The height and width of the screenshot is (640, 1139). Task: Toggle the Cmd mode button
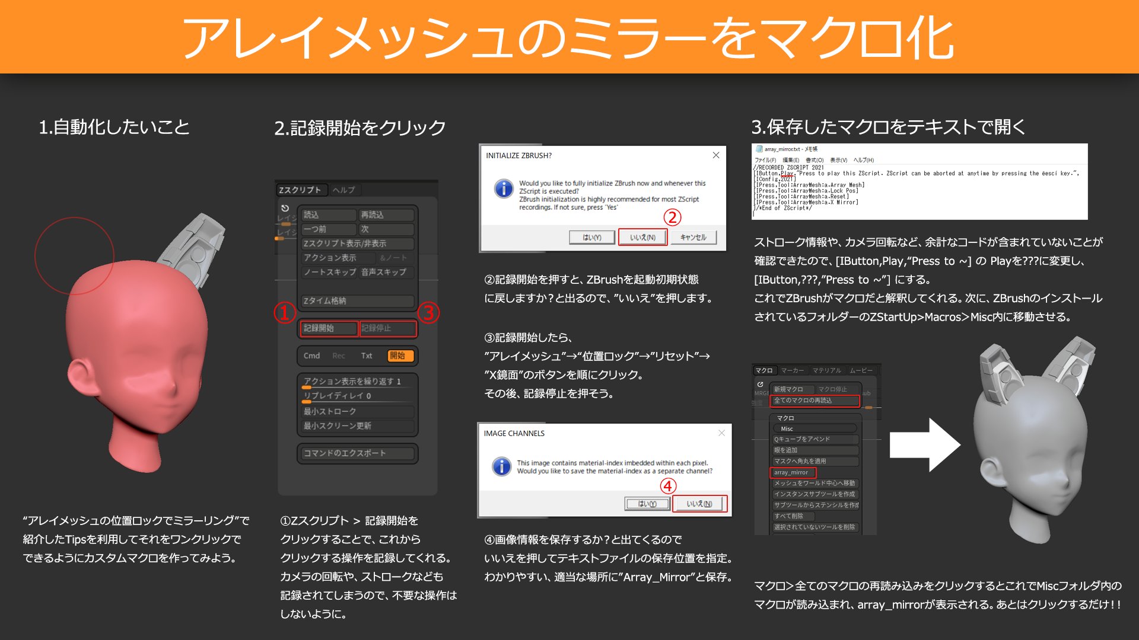pos(311,356)
